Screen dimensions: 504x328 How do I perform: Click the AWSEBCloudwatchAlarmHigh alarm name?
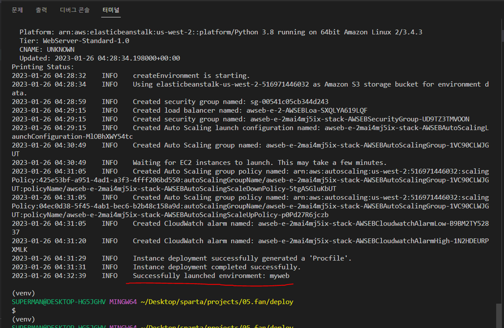[373, 241]
